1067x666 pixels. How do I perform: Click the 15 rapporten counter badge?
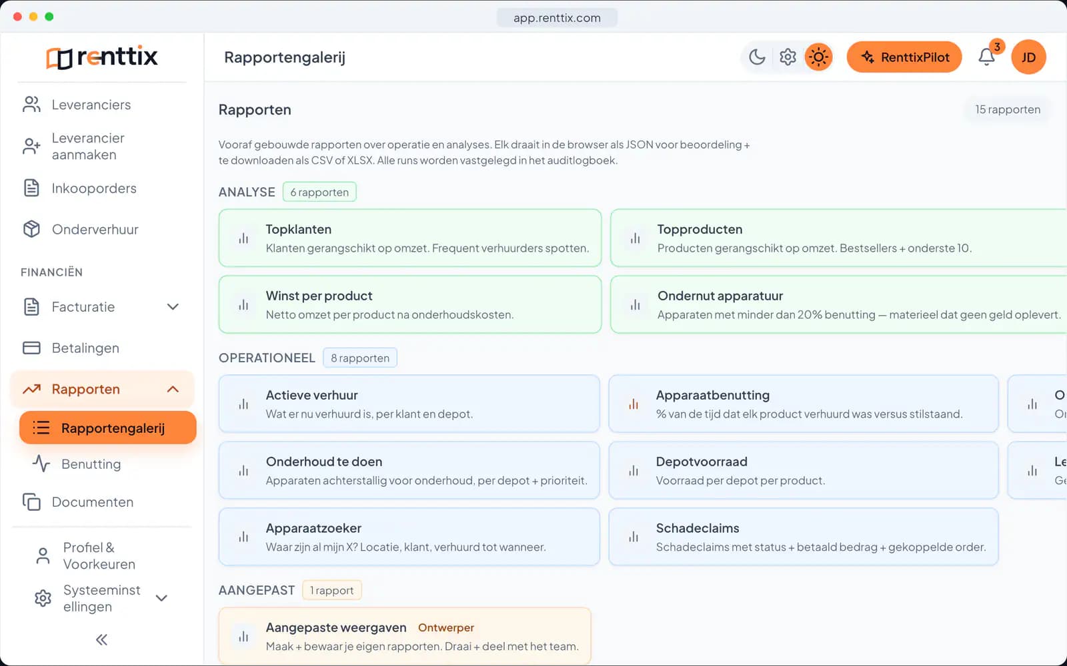(x=1007, y=109)
